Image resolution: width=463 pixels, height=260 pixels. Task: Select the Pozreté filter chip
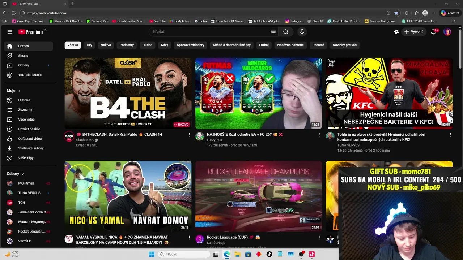318,45
